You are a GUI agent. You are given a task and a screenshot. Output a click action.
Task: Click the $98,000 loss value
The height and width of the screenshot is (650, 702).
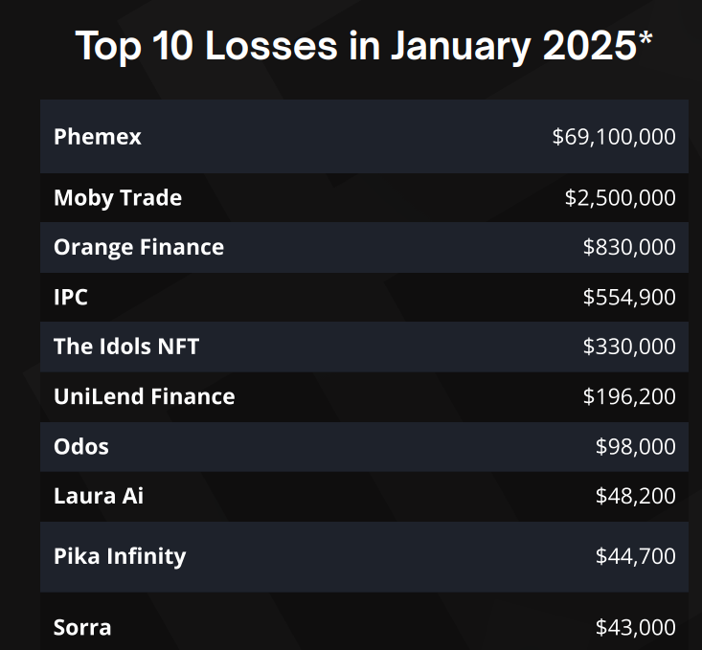[635, 446]
